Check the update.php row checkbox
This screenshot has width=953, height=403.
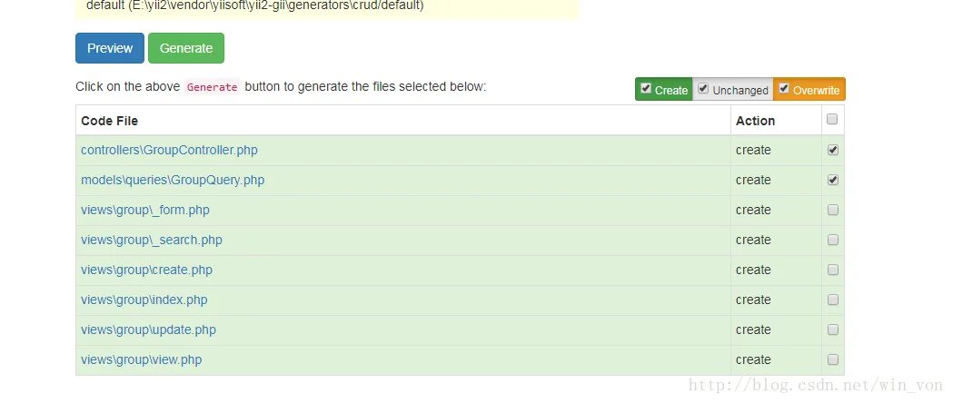(x=833, y=329)
